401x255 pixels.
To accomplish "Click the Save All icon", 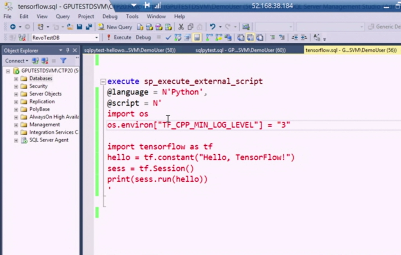I will coord(89,27).
